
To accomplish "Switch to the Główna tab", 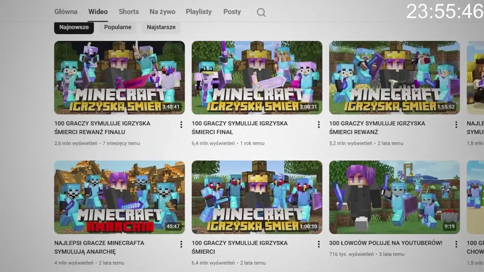I will click(66, 12).
